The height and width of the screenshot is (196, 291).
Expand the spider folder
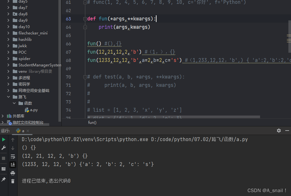(x=9, y=59)
